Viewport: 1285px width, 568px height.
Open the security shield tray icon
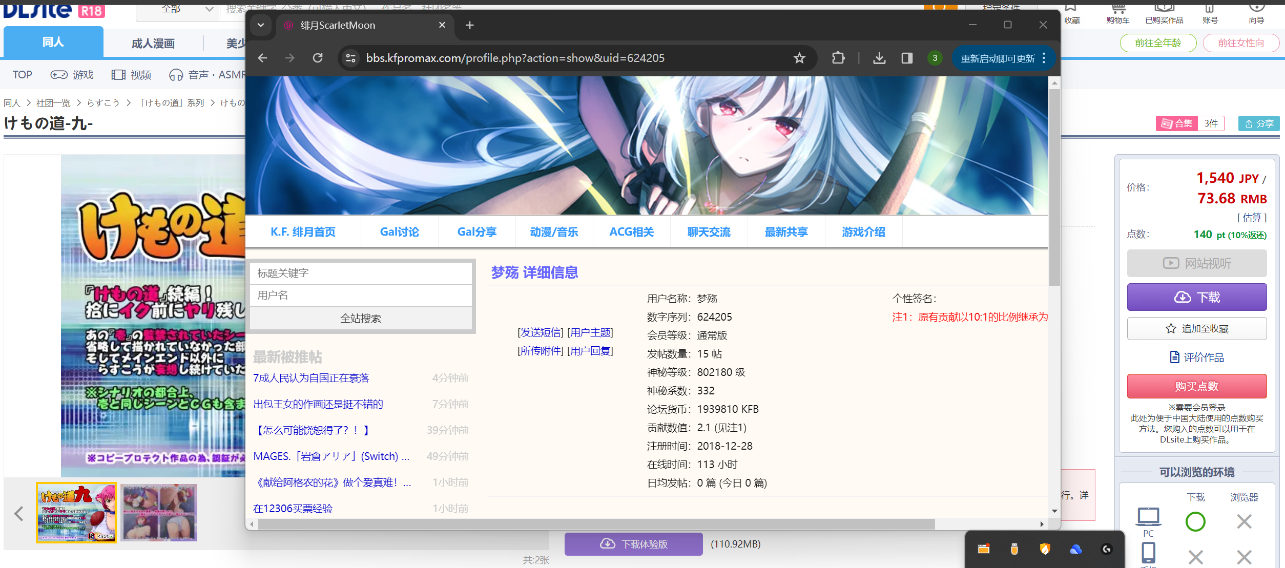[1045, 549]
